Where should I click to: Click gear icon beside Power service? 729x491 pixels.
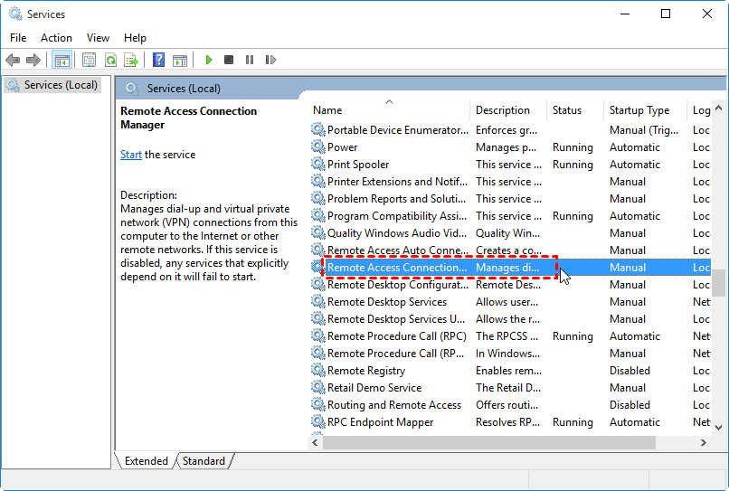(x=318, y=146)
